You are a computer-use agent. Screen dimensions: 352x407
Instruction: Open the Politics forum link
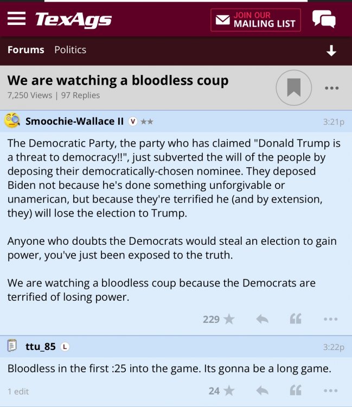click(70, 50)
